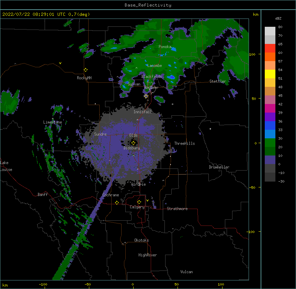Click the Sylvan label

pyautogui.click(x=134, y=84)
